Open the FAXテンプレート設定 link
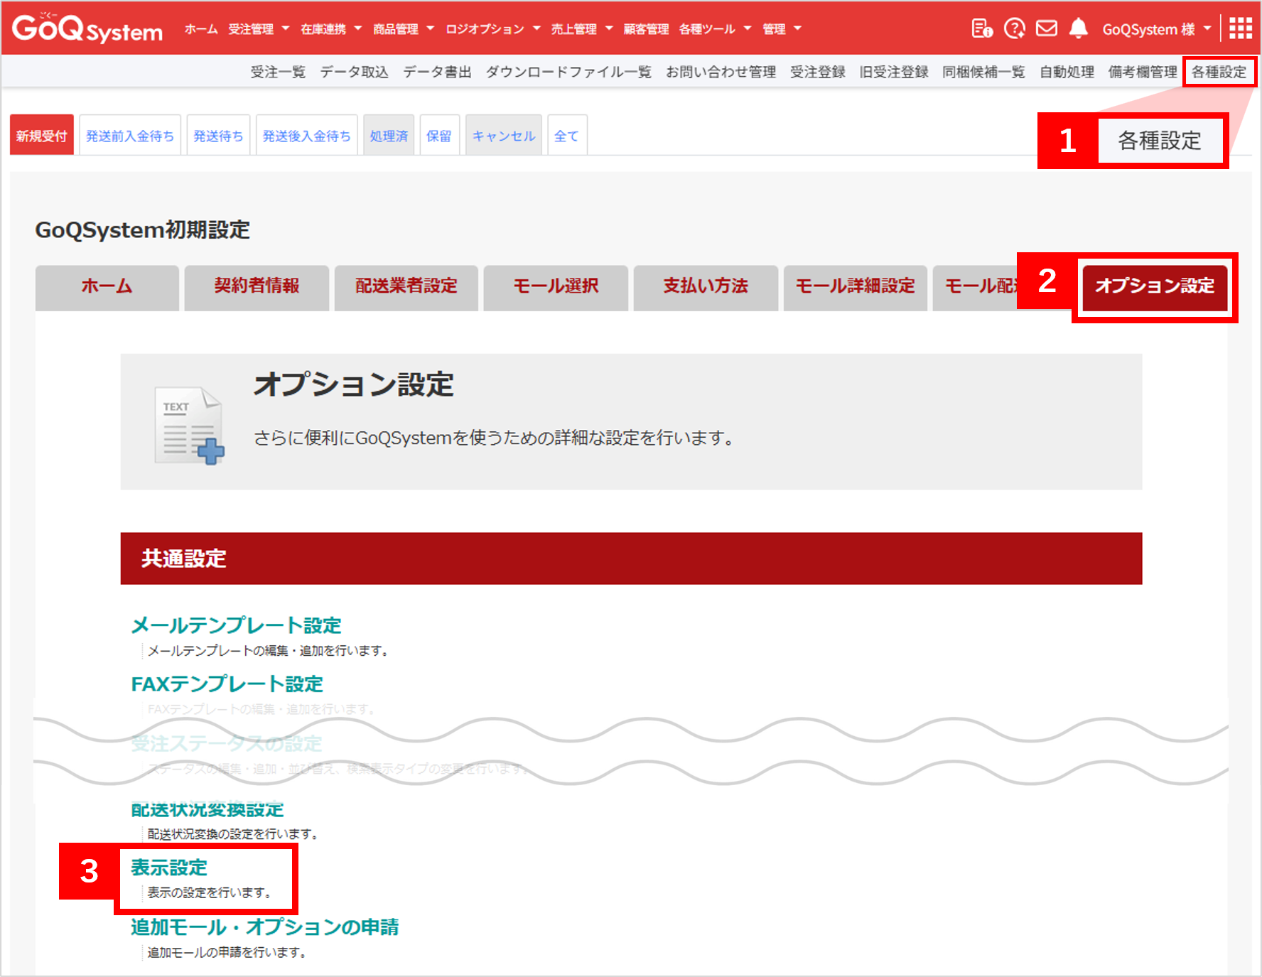The image size is (1262, 977). [227, 684]
